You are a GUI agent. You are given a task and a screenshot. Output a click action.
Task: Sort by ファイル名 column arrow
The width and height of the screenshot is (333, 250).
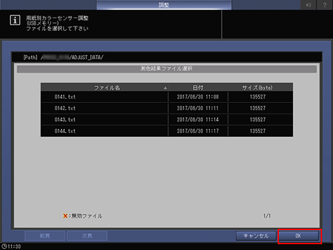[x=165, y=88]
